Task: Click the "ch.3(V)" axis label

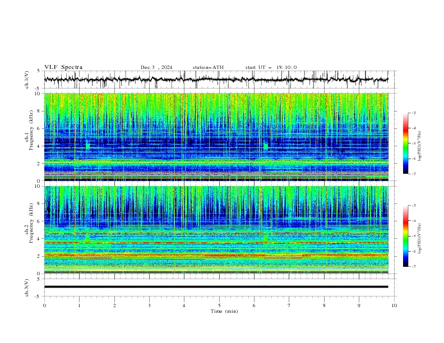Action: pyautogui.click(x=27, y=288)
